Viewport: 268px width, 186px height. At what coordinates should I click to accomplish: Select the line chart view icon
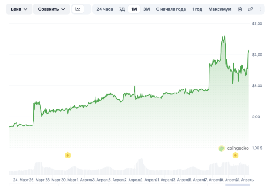[x=78, y=9]
